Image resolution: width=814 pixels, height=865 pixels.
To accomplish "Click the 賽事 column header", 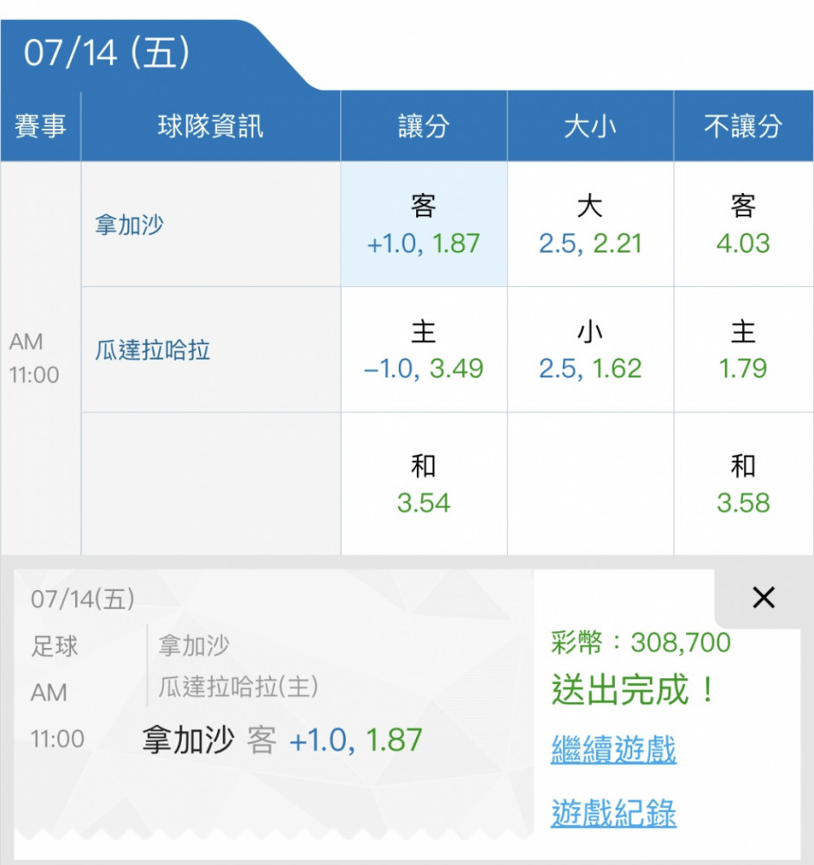I will point(41,125).
